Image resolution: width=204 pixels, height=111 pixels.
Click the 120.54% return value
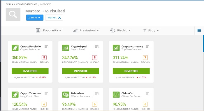(x=20, y=104)
